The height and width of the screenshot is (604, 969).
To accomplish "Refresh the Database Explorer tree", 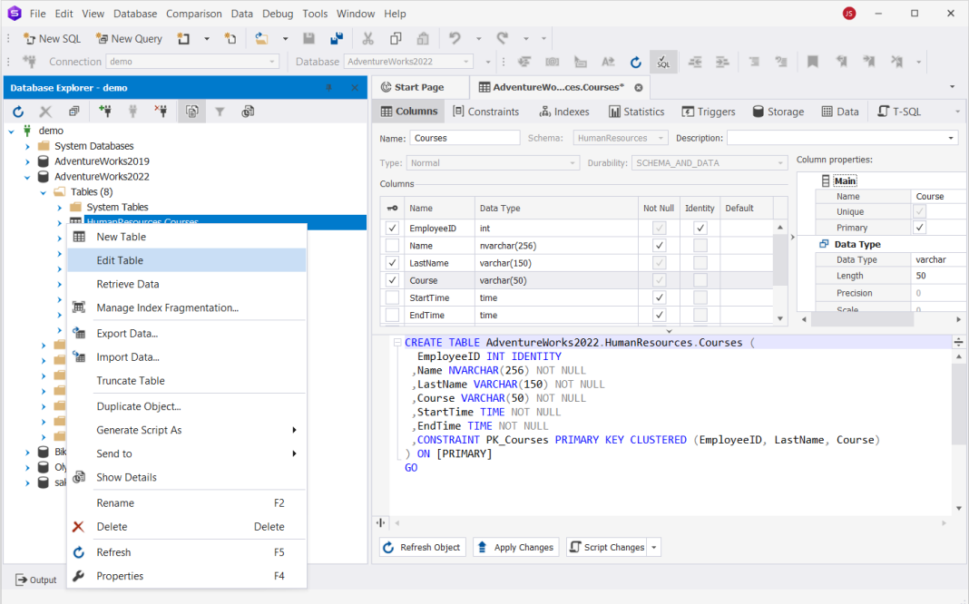I will [17, 111].
